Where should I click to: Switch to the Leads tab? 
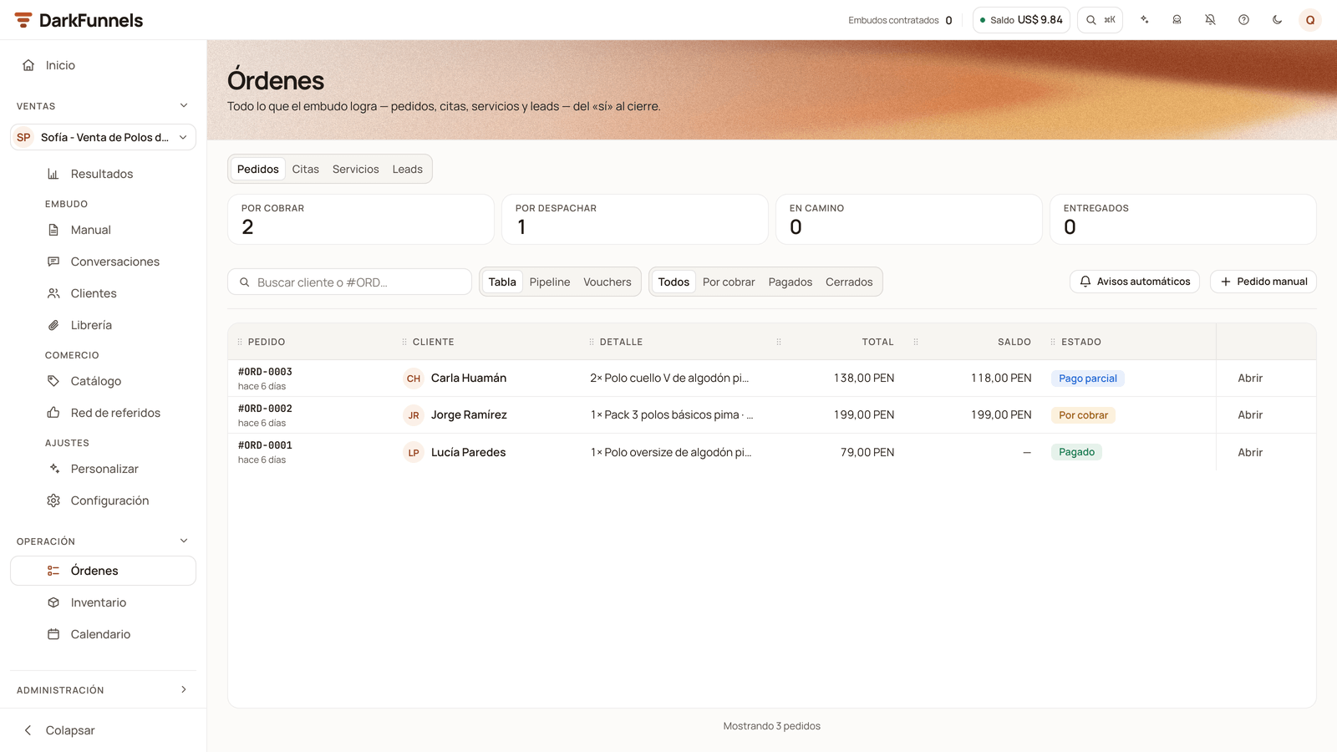click(407, 169)
